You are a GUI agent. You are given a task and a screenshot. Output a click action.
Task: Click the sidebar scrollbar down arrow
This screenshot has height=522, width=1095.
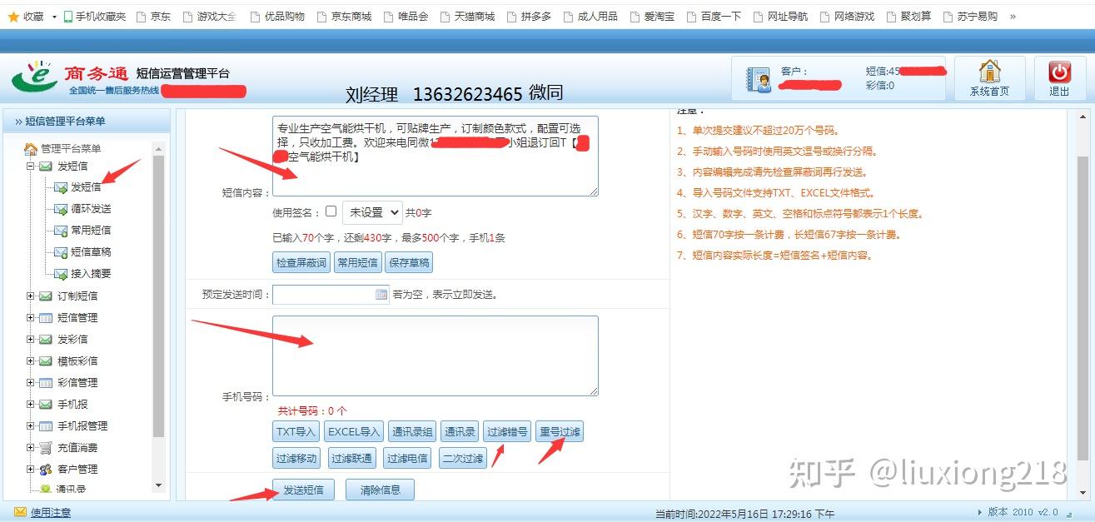(x=159, y=485)
